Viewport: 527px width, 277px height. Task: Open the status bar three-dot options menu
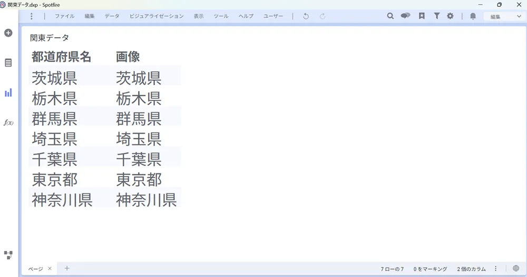pyautogui.click(x=495, y=269)
